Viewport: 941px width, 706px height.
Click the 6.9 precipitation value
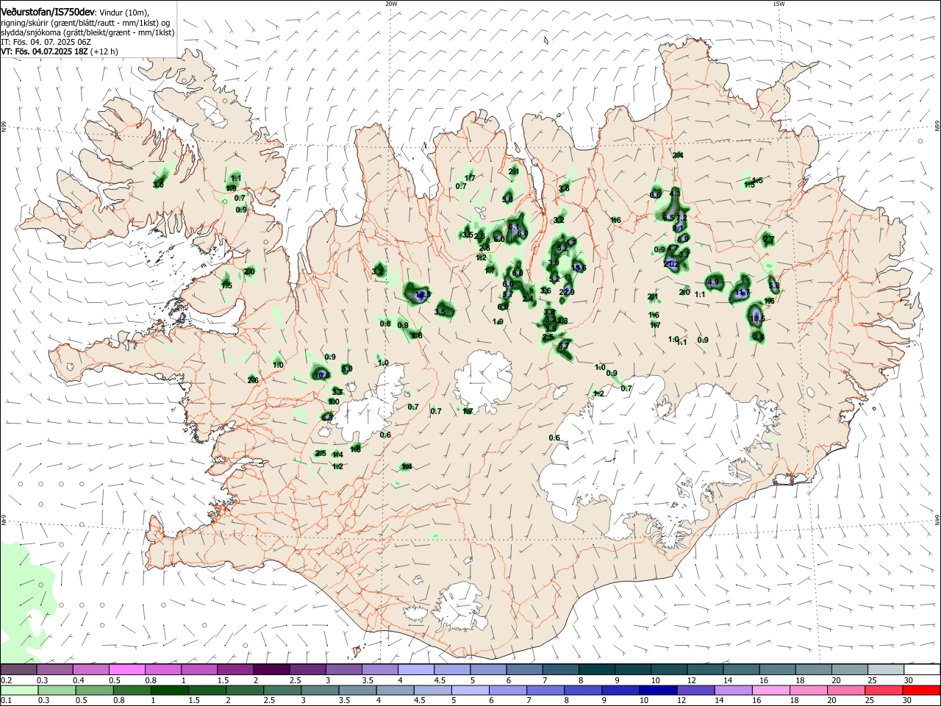[x=683, y=240]
